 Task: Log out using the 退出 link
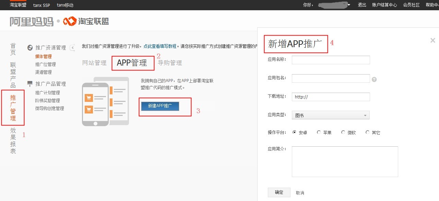click(362, 5)
